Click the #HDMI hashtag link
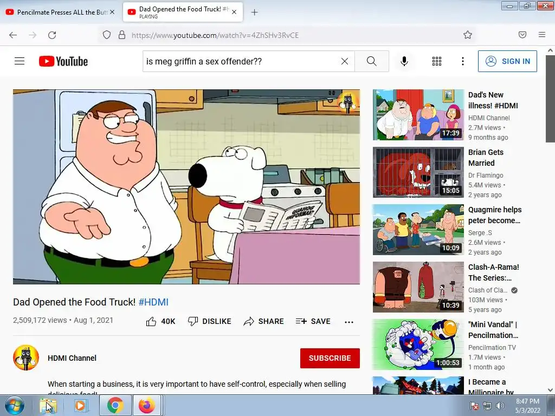Image resolution: width=555 pixels, height=416 pixels. (153, 302)
